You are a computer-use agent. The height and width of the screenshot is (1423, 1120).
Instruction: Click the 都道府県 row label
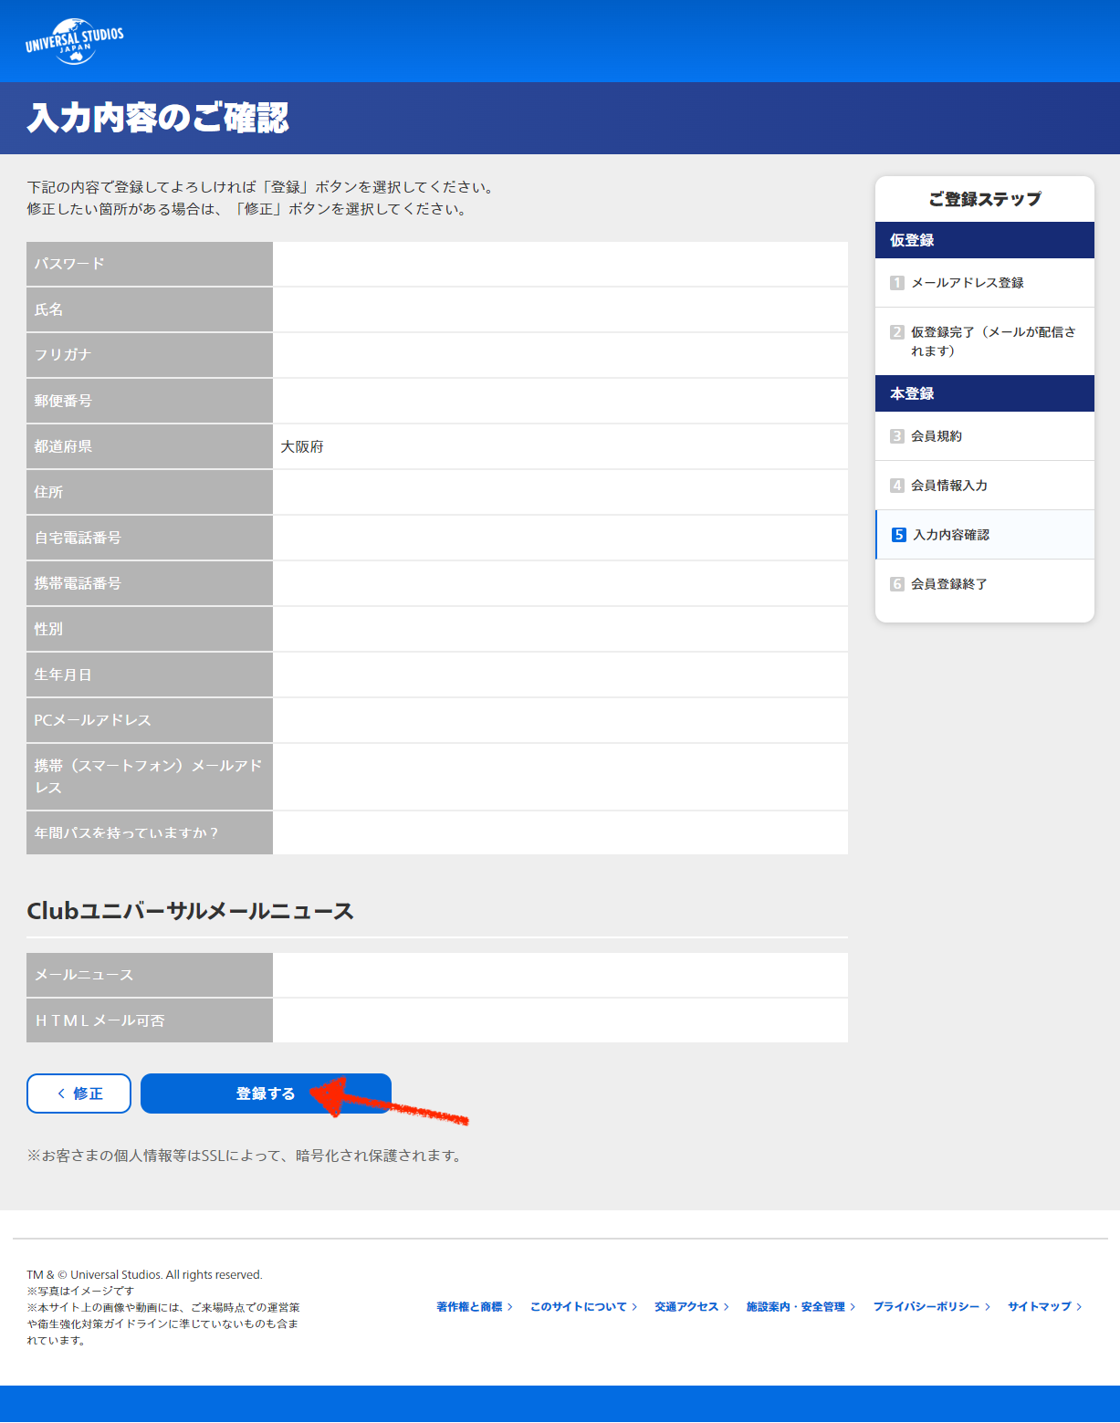click(x=150, y=446)
